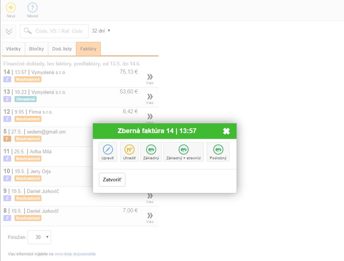Switch to the Všetky tab
This screenshot has height=261, width=344.
click(13, 49)
